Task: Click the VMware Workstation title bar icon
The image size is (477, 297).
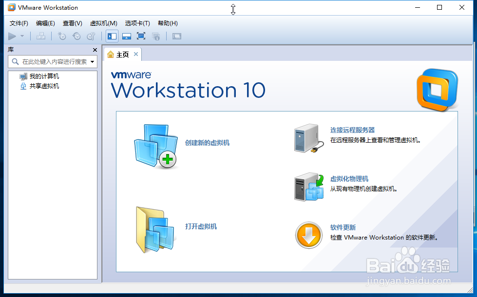Action: (x=12, y=7)
